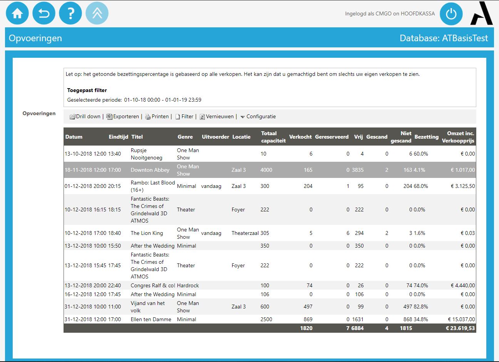Image resolution: width=499 pixels, height=362 pixels.
Task: Click the back arrow round button
Action: pyautogui.click(x=44, y=13)
